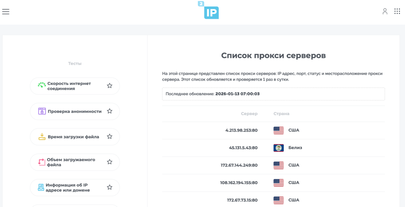This screenshot has width=405, height=207.
Task: Select proxy address 172.67.73.15:80
Action: coord(243,200)
